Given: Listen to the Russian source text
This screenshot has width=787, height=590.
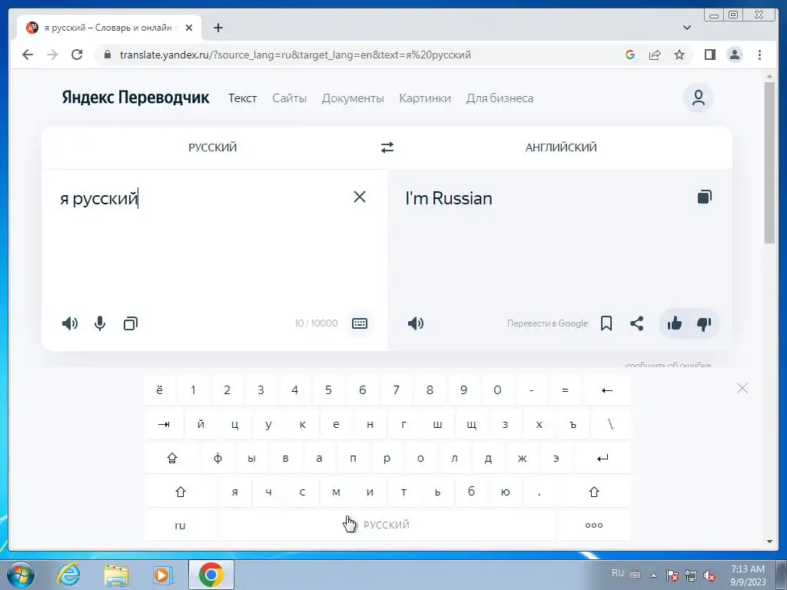Looking at the screenshot, I should pyautogui.click(x=70, y=323).
